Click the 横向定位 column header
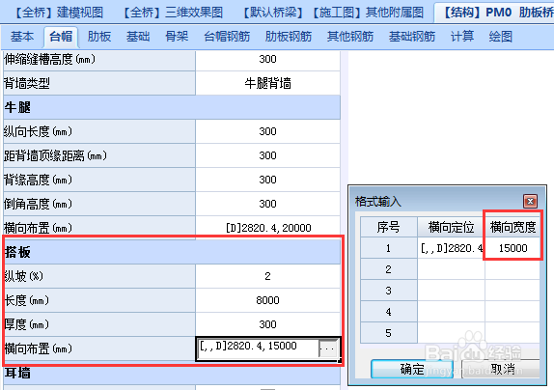 pos(451,227)
